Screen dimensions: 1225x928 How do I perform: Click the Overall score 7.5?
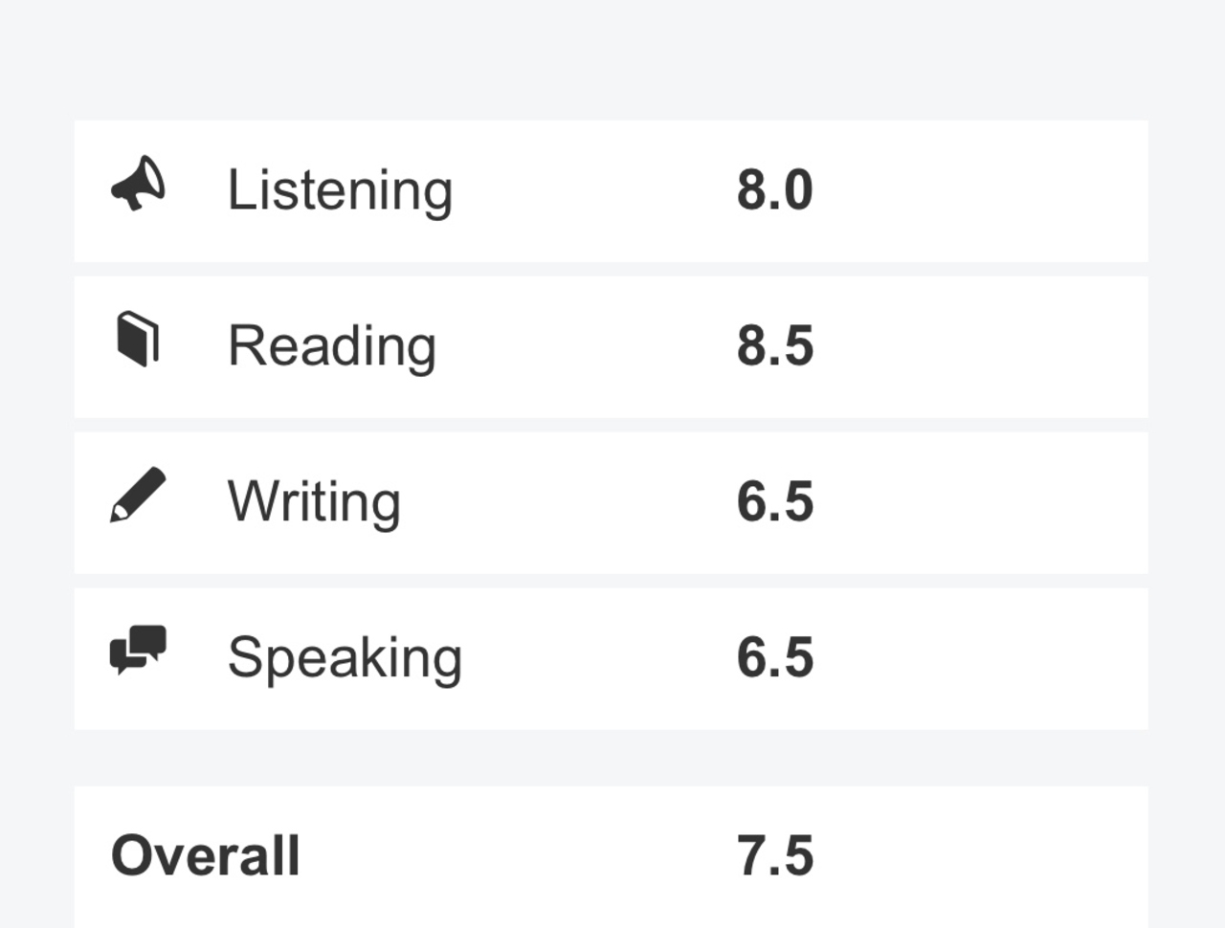(x=775, y=855)
